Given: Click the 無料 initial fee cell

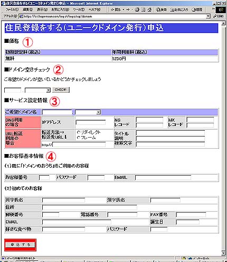Looking at the screenshot, I should 58,59.
